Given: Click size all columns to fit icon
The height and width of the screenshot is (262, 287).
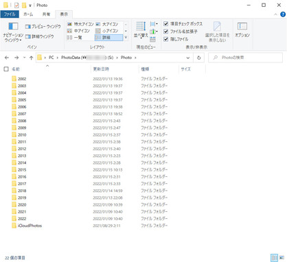Looking at the screenshot, I should coord(153,39).
